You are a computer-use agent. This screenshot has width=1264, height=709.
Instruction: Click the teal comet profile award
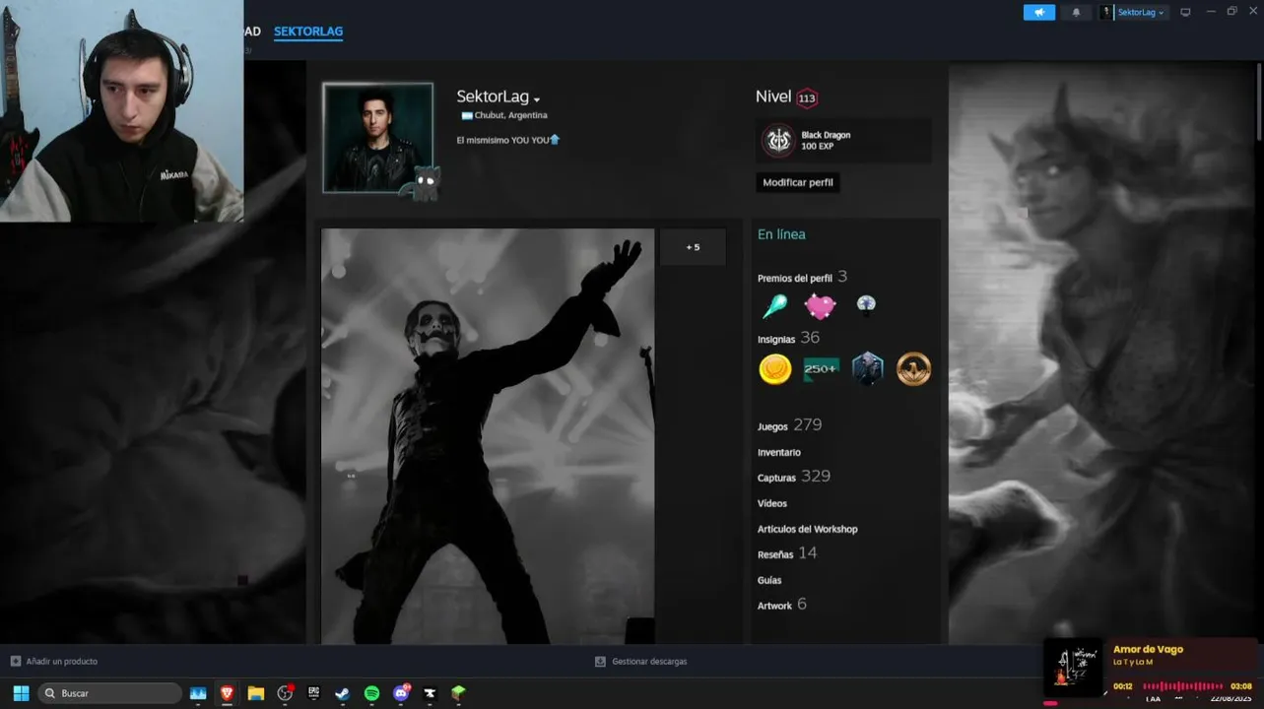coord(775,306)
